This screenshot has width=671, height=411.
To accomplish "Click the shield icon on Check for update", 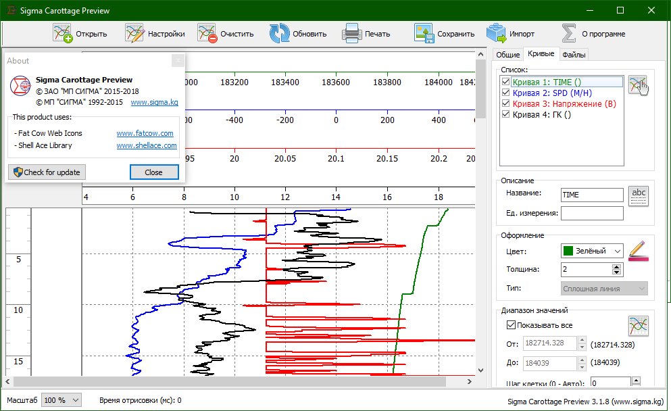I will tap(18, 172).
